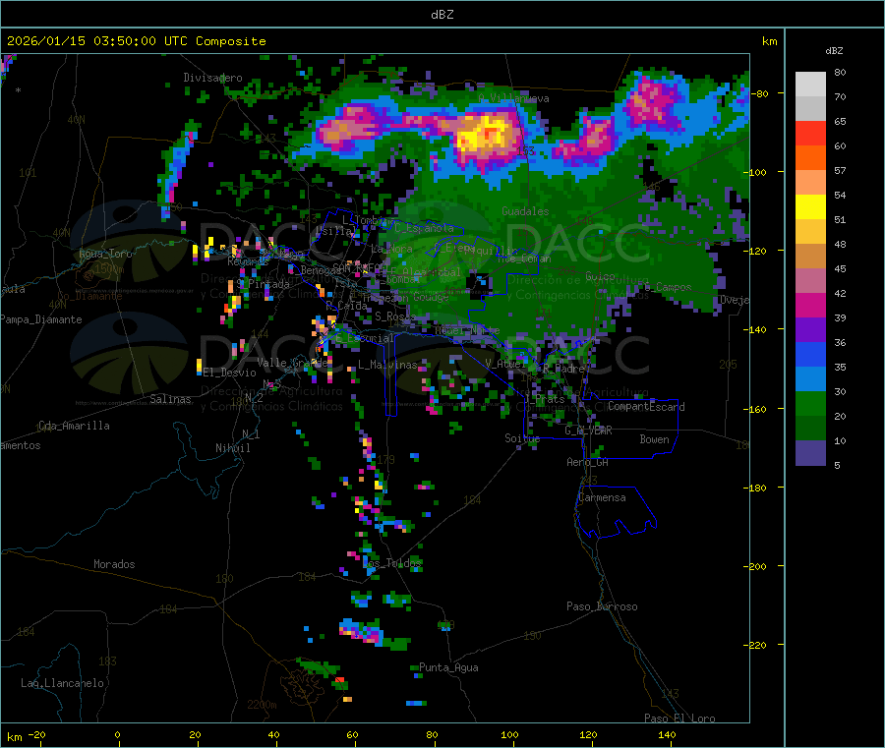Click the 'S_Rosa' map label
Image resolution: width=885 pixels, height=748 pixels.
[x=392, y=316]
